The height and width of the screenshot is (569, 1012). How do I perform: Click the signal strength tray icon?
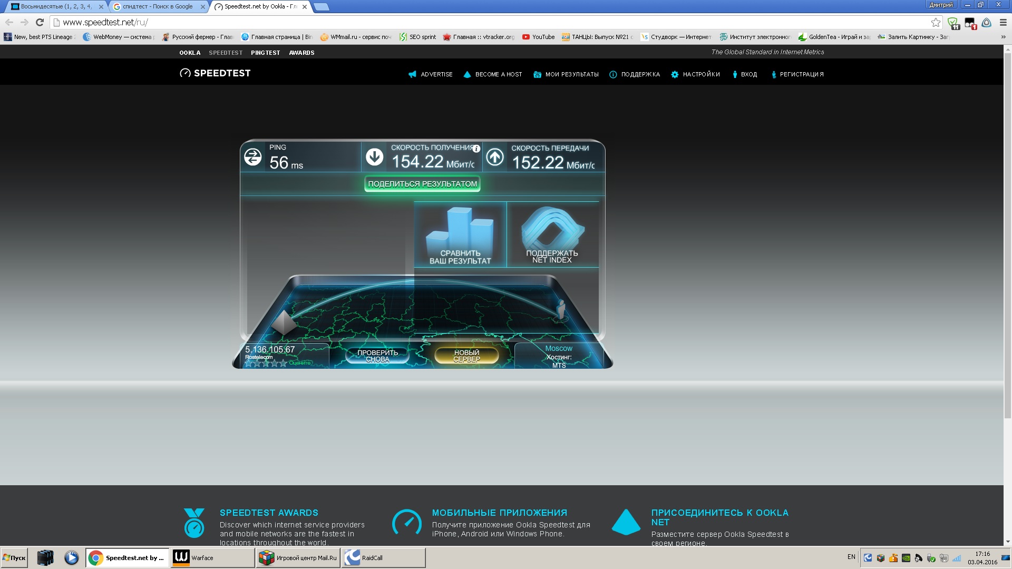pyautogui.click(x=957, y=558)
